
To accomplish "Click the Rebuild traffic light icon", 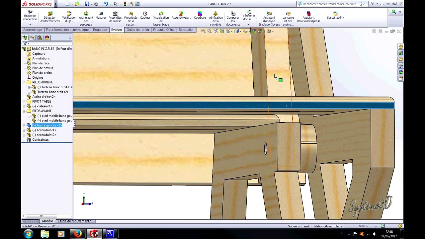I will (x=125, y=4).
